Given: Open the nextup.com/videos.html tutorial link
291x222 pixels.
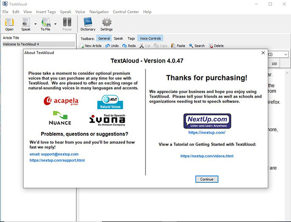Looking at the screenshot, I should tap(207, 156).
